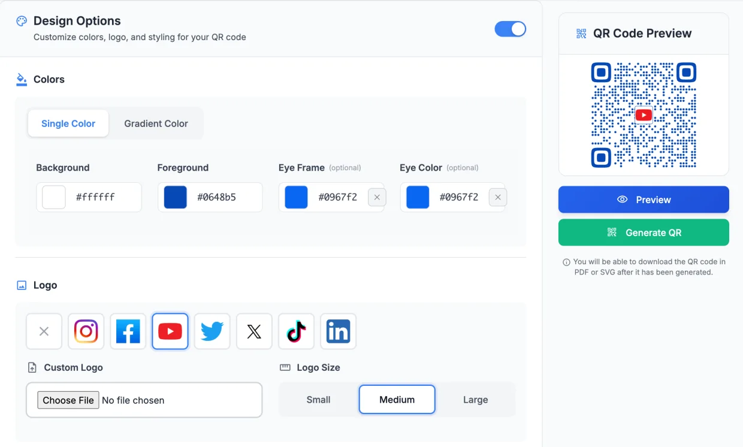Click the Choose File button

click(68, 400)
